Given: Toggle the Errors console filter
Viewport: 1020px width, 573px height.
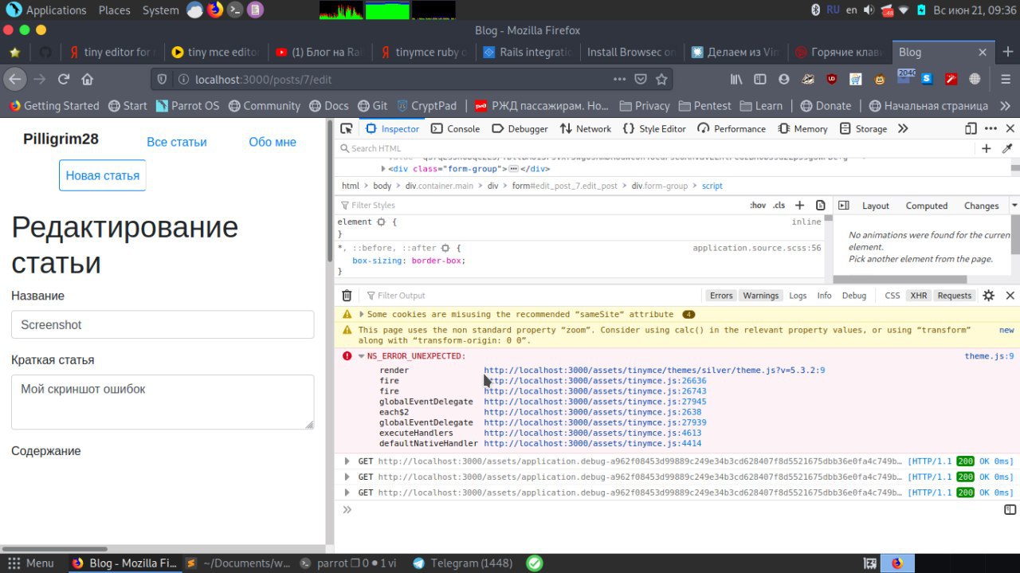Looking at the screenshot, I should pos(721,296).
